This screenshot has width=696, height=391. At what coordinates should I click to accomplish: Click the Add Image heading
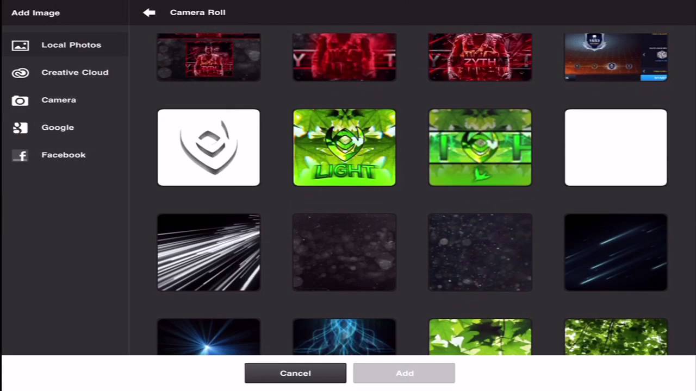[x=35, y=12]
